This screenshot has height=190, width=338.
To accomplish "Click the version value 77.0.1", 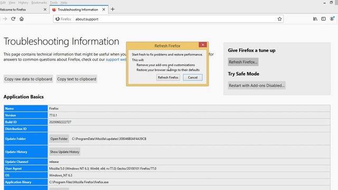I will tap(53, 115).
